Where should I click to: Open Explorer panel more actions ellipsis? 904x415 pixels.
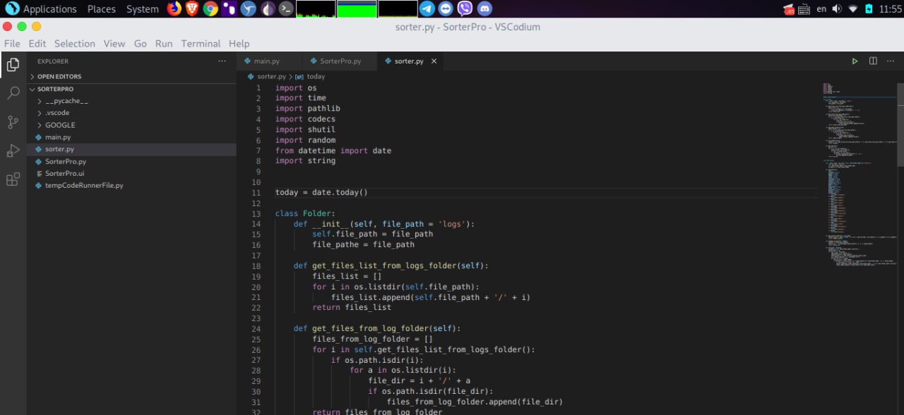tap(222, 61)
